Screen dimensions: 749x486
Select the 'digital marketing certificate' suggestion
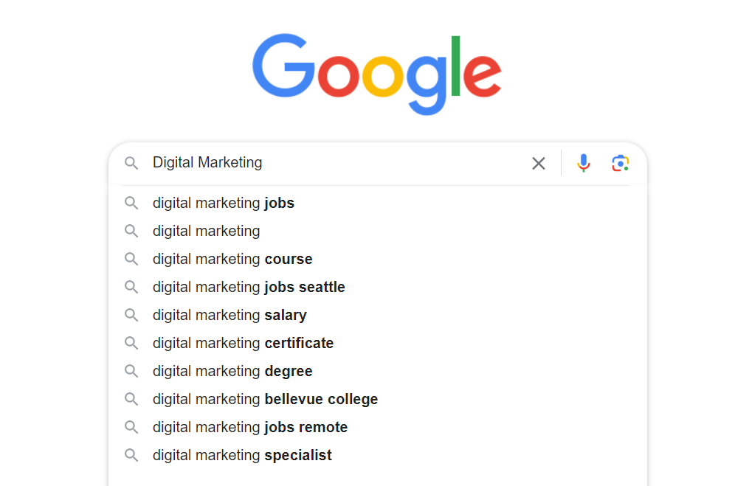click(243, 343)
